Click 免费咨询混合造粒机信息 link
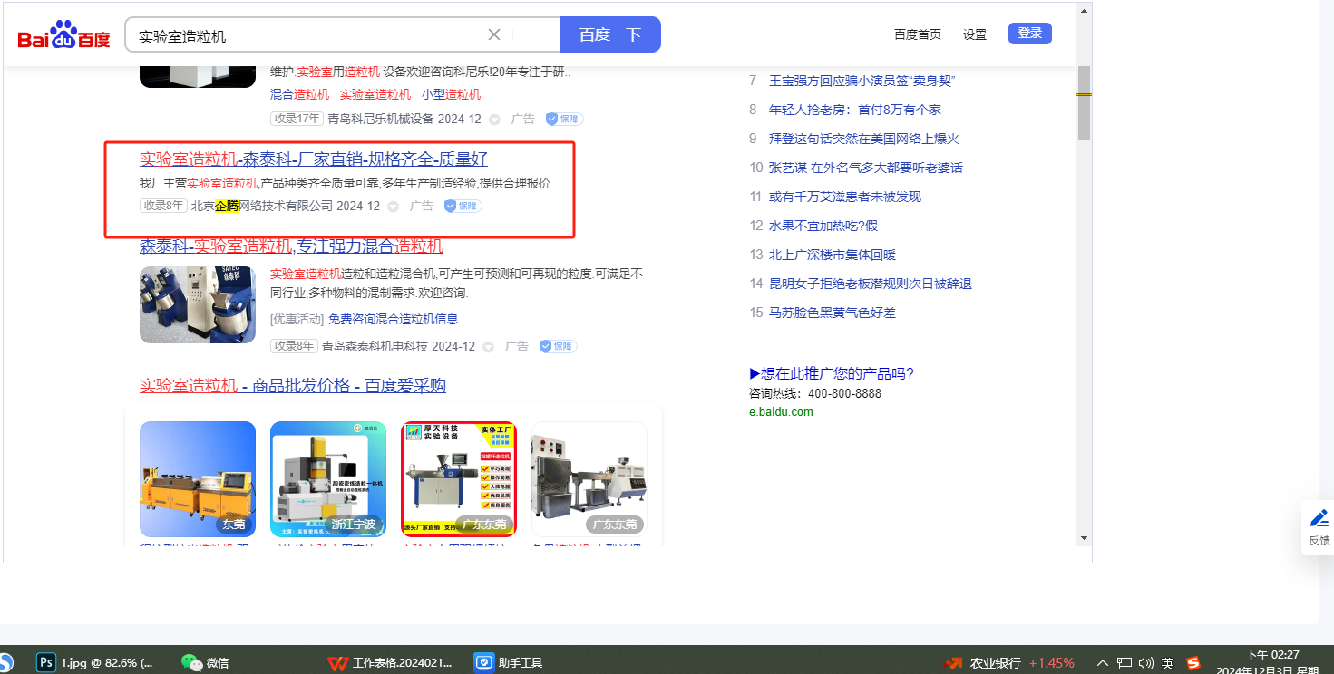The image size is (1334, 674). [394, 319]
